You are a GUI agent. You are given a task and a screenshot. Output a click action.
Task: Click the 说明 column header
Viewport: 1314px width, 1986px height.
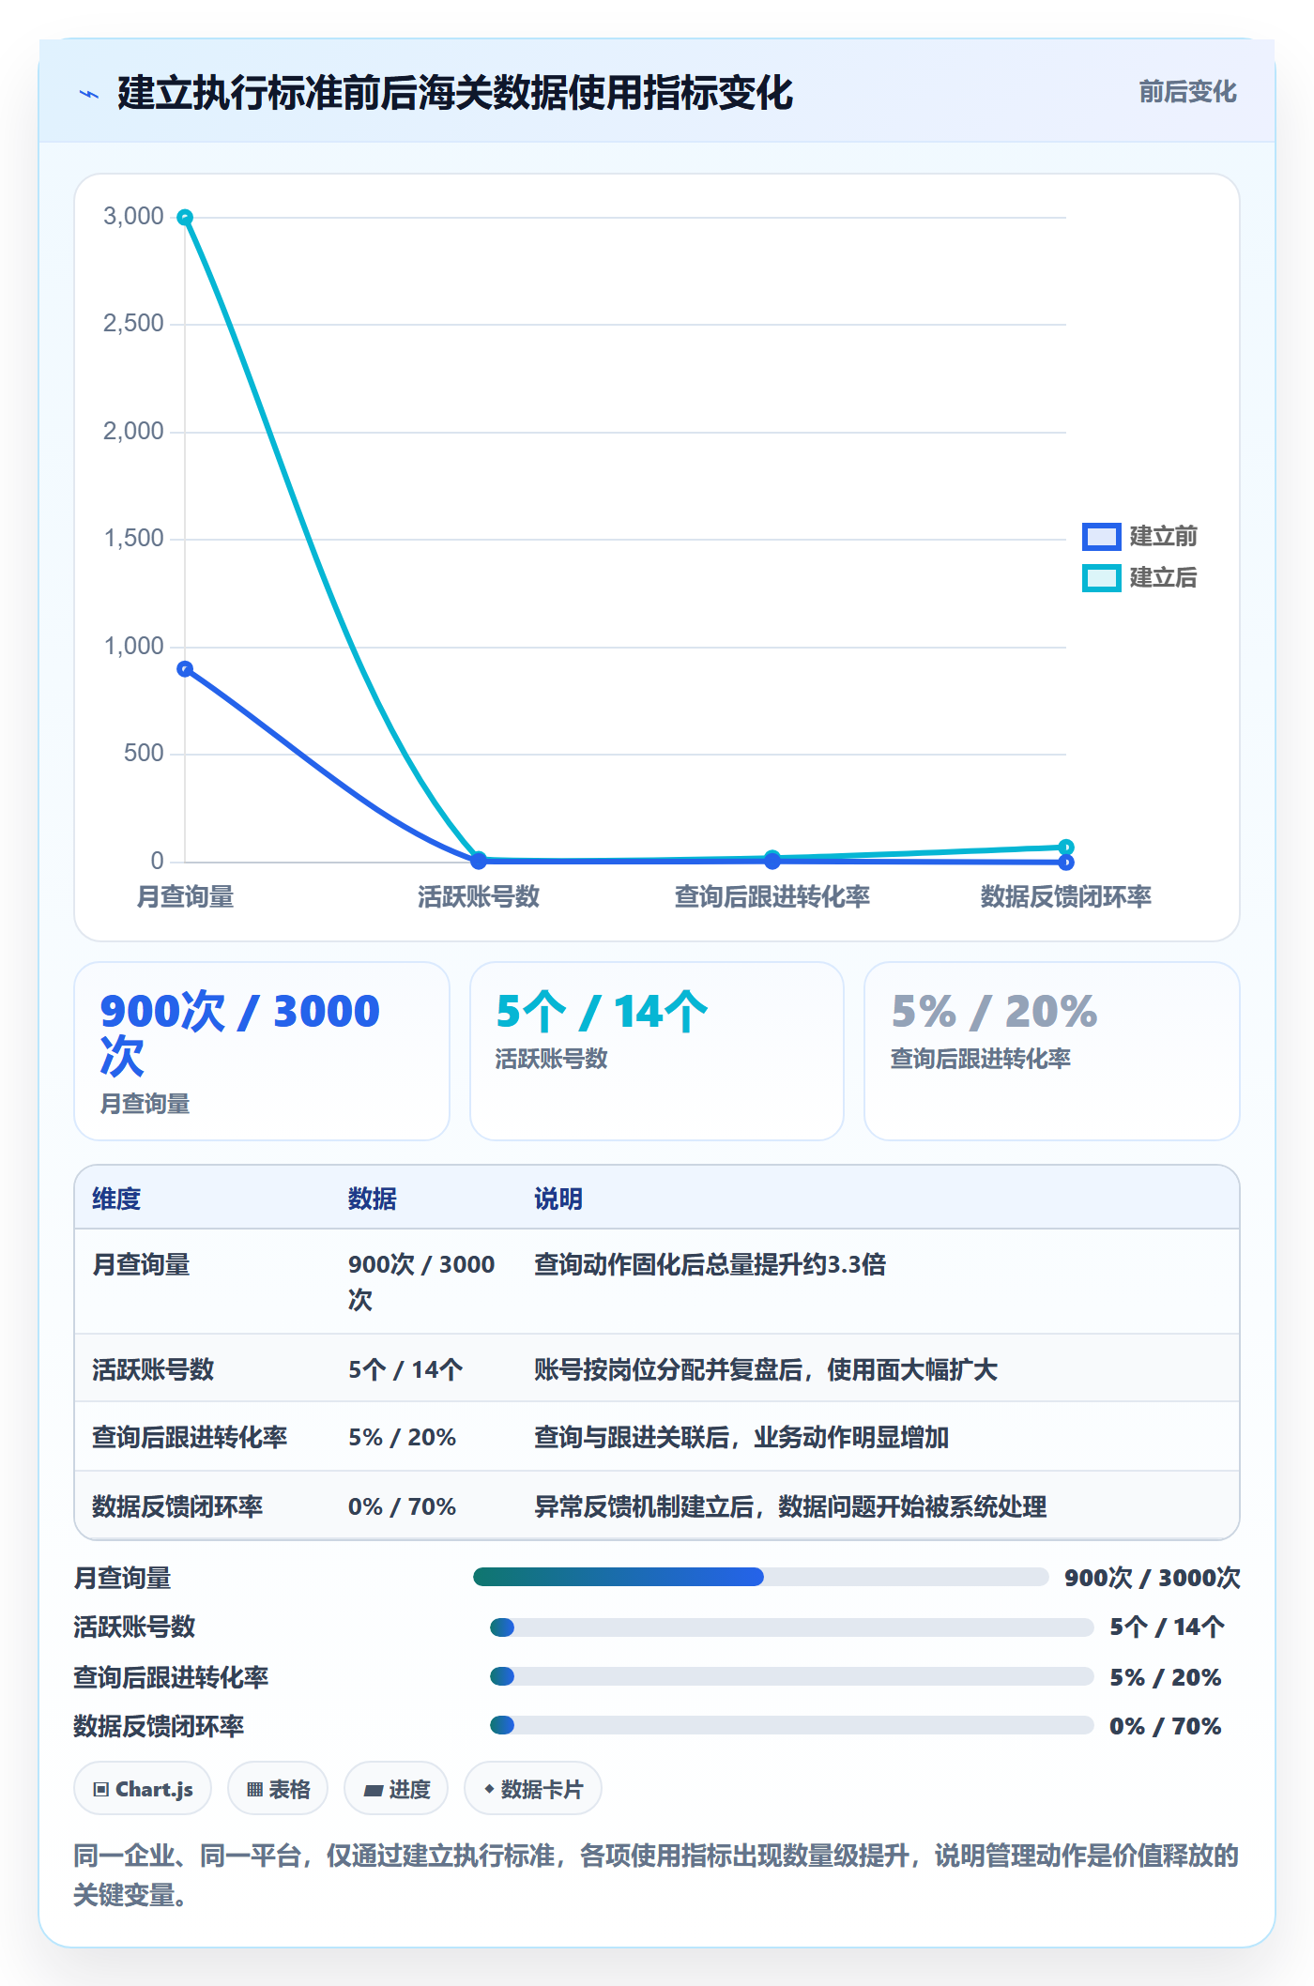[x=558, y=1199]
